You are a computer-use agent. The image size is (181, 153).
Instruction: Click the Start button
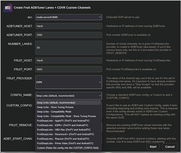[x=153, y=147]
